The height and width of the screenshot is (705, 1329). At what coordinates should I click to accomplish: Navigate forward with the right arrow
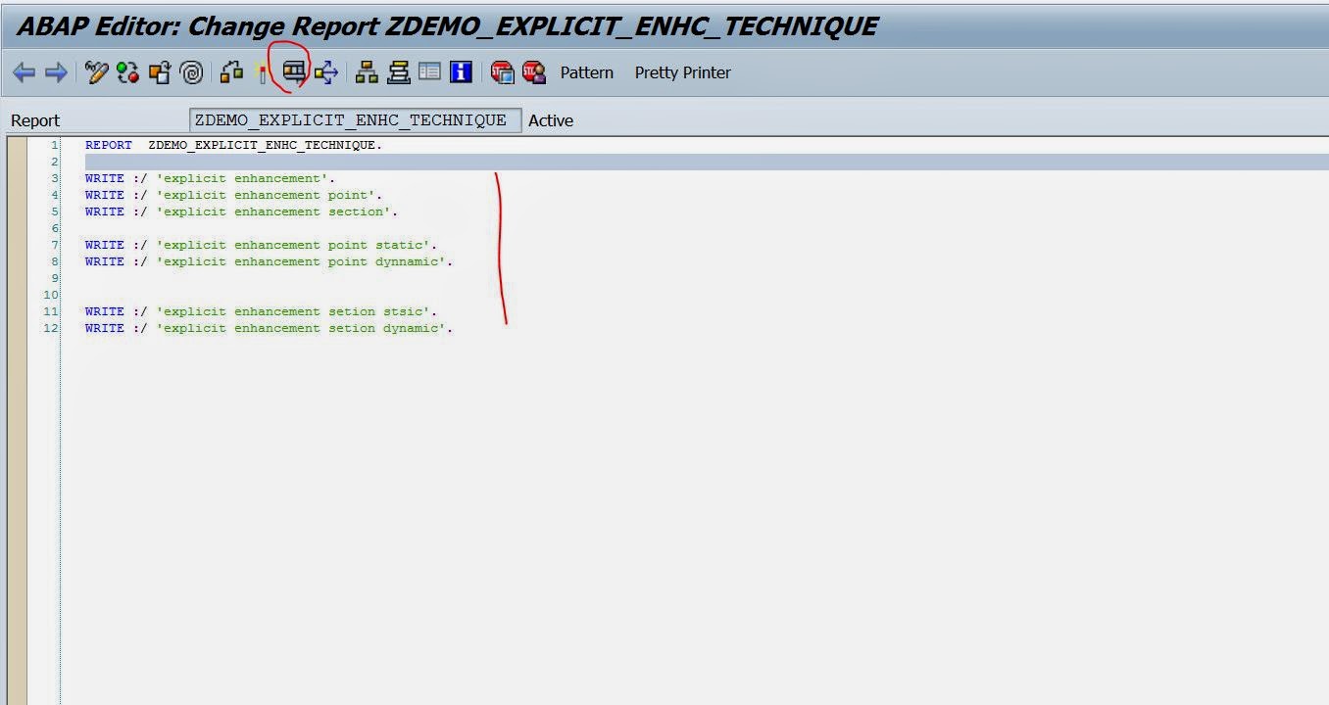point(55,72)
